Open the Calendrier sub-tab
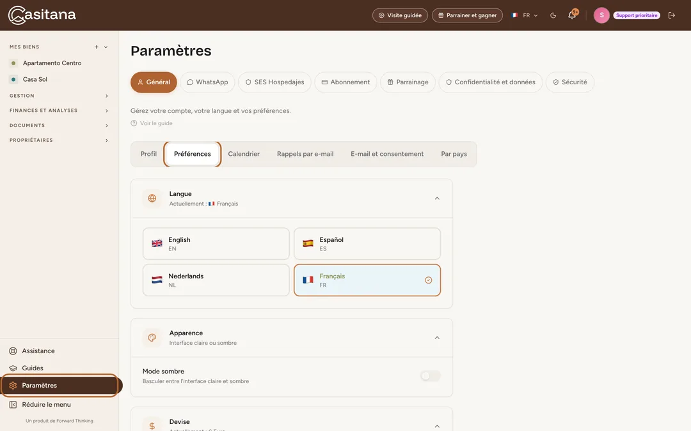 click(x=244, y=154)
